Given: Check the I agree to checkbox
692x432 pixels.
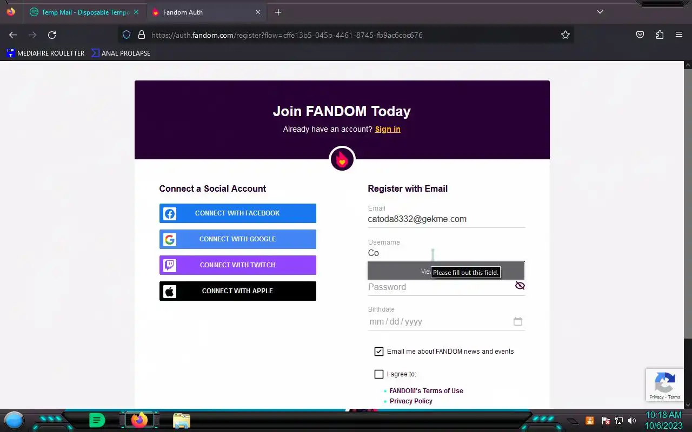Looking at the screenshot, I should (379, 374).
